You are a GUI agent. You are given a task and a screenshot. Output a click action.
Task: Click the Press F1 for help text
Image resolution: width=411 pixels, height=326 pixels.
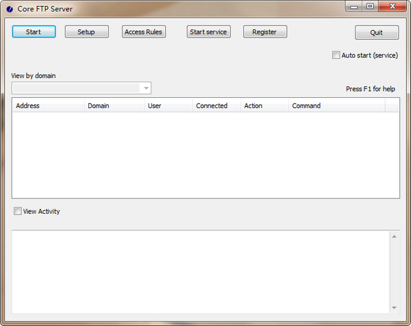pos(371,89)
